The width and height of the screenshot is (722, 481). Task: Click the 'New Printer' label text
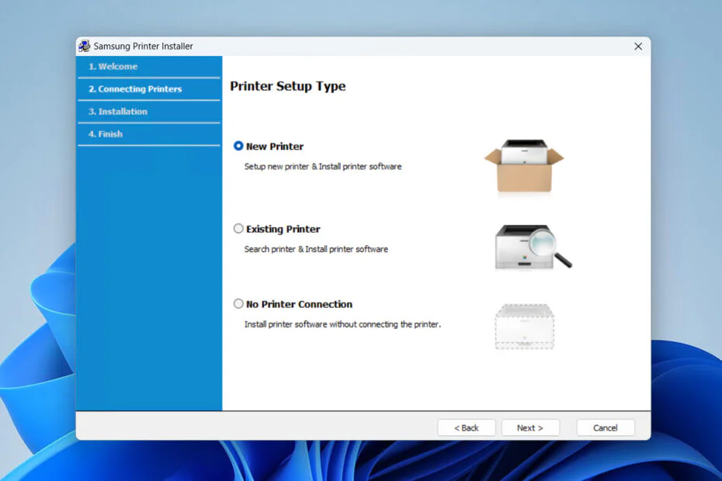click(x=275, y=147)
